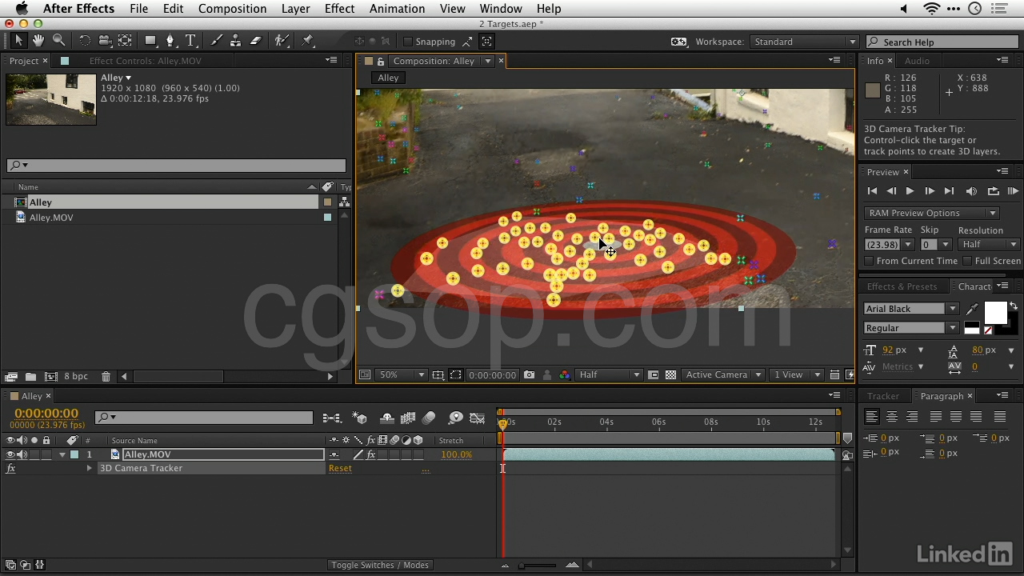Viewport: 1024px width, 576px height.
Task: Toggle transparency grid in the composition viewer
Action: tap(670, 374)
